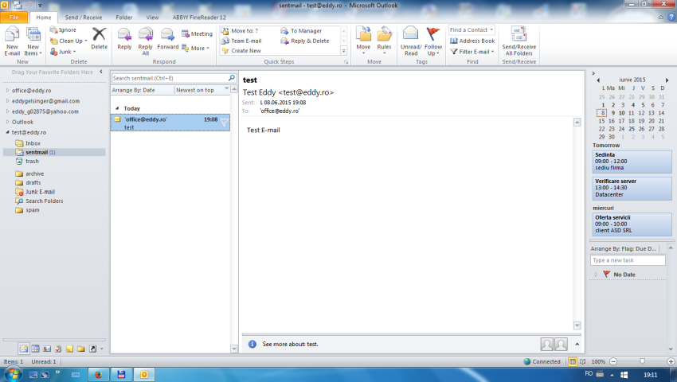Click the Type a new task field
This screenshot has height=382, width=677.
pos(628,260)
